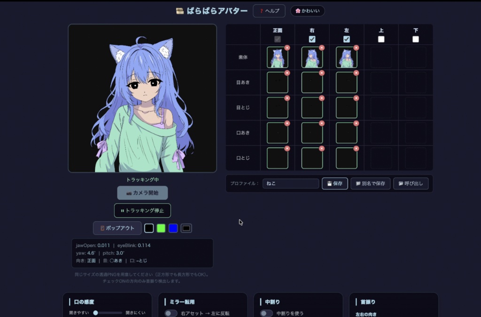This screenshot has height=317, width=481.
Task: Remove the 目とじ 正面 image
Action: click(287, 98)
